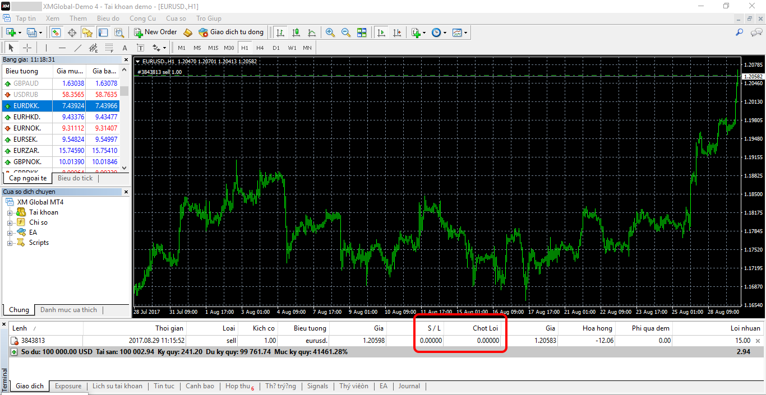Open the MetaEditor book icon

(188, 32)
